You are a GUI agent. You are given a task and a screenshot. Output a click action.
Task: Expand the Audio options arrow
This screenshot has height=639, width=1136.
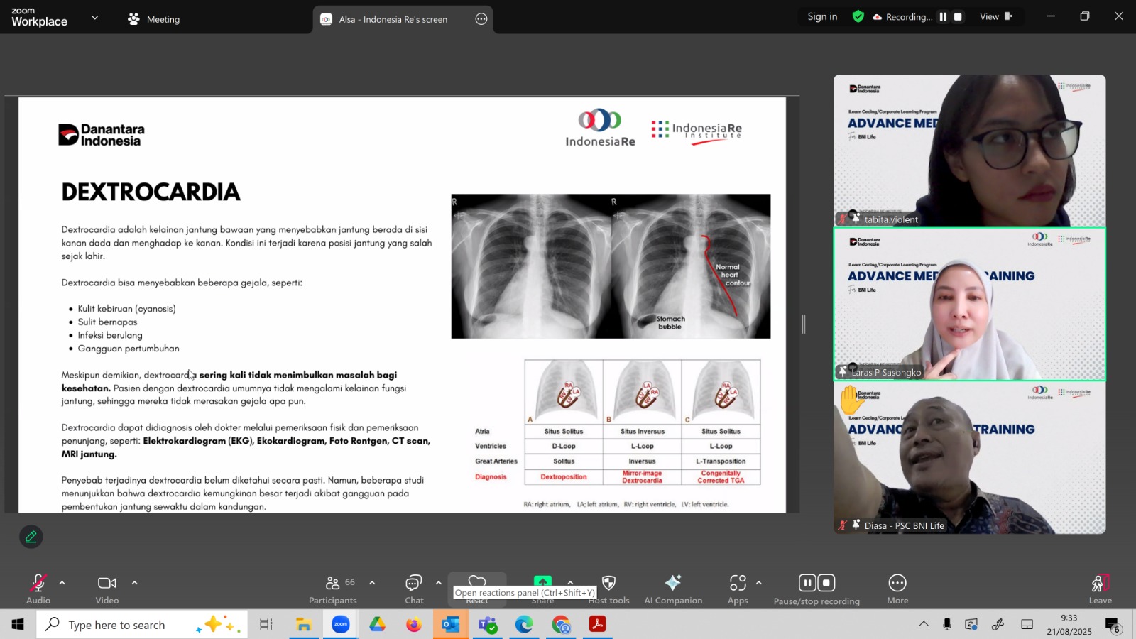tap(62, 583)
